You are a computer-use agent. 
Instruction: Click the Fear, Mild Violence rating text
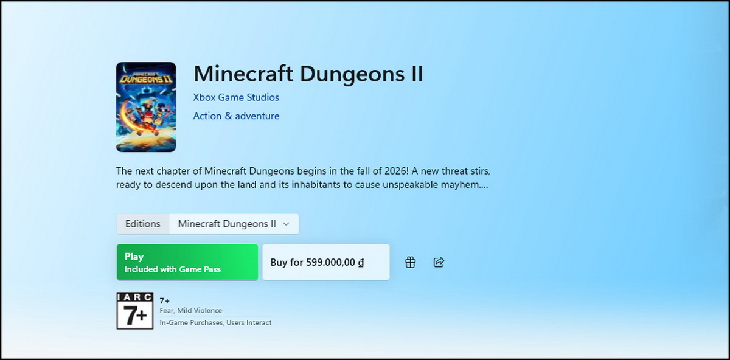point(191,310)
